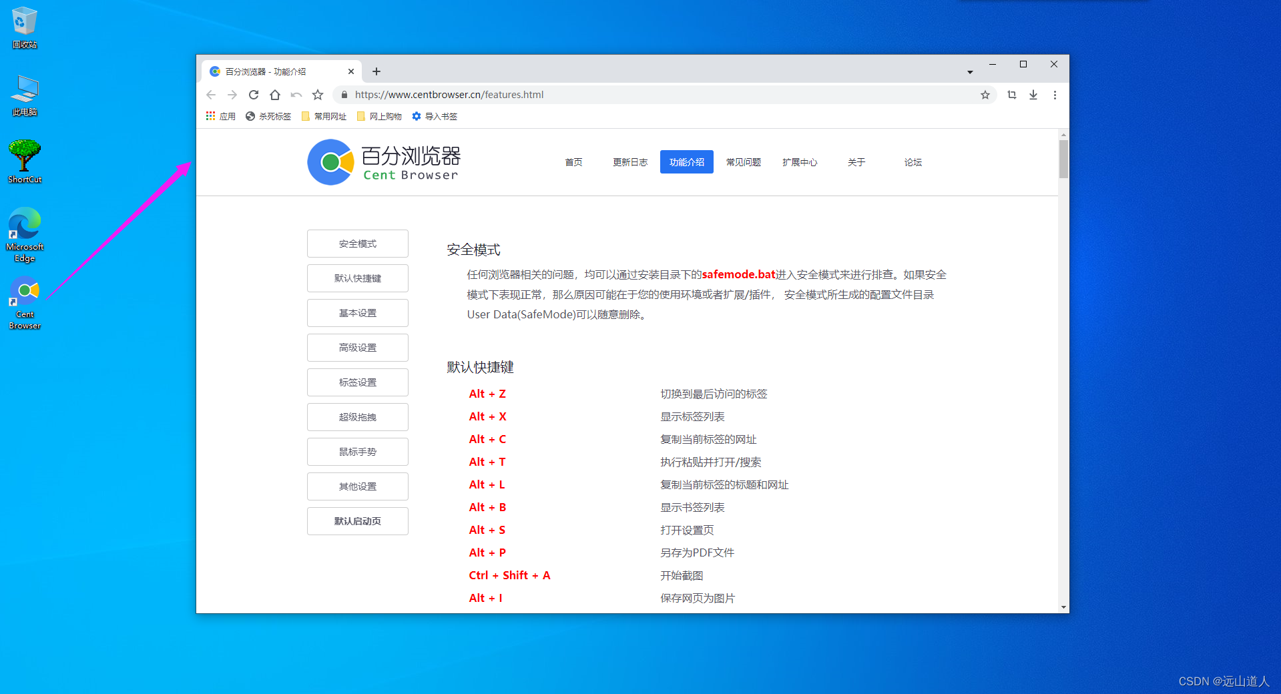Click the 标签设置 sidebar button
The image size is (1281, 694).
click(x=358, y=382)
